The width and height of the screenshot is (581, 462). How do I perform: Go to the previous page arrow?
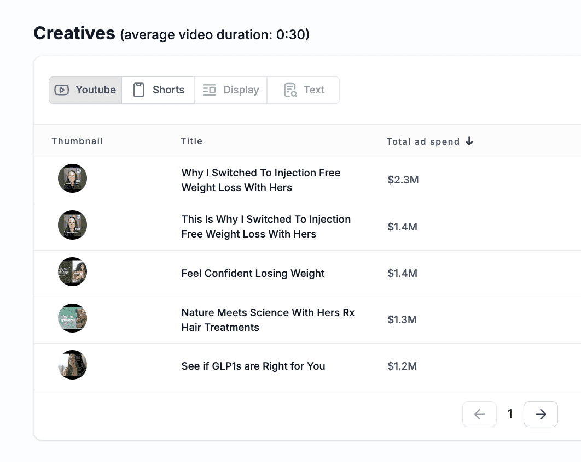(479, 414)
